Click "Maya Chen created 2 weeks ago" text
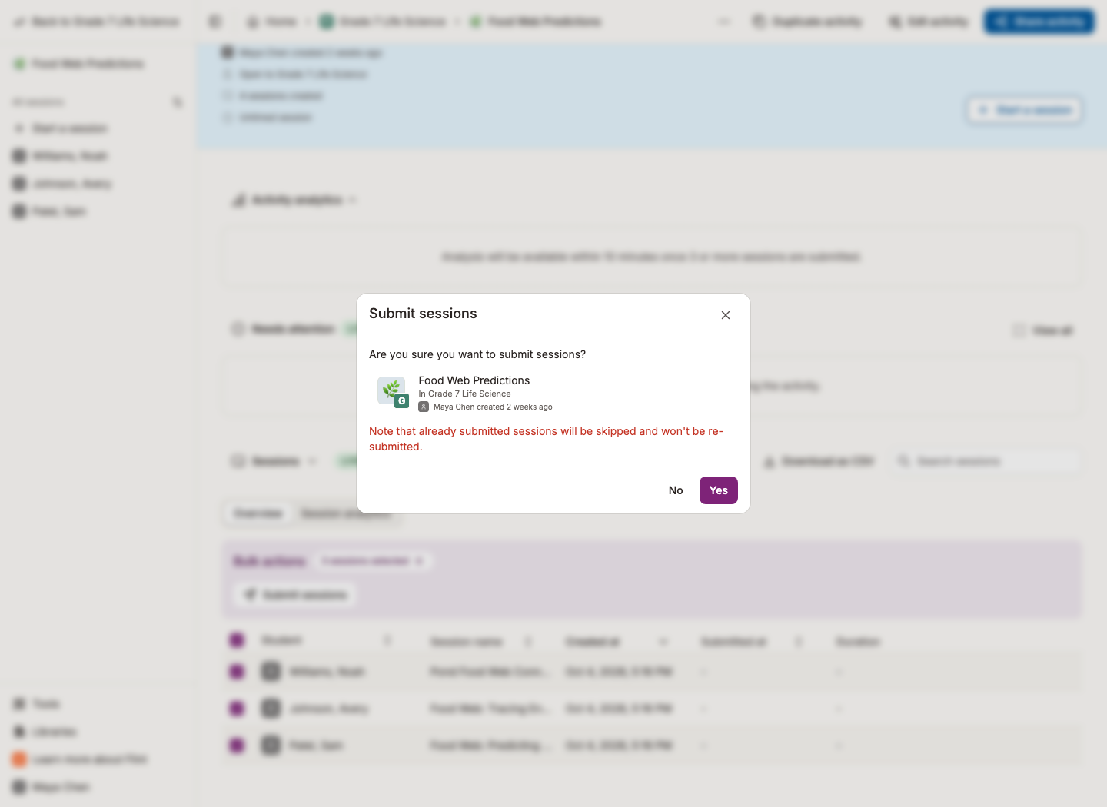This screenshot has width=1107, height=807. [493, 407]
